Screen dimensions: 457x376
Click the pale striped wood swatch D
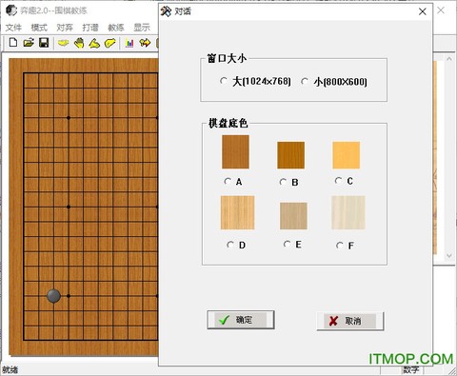pos(237,212)
